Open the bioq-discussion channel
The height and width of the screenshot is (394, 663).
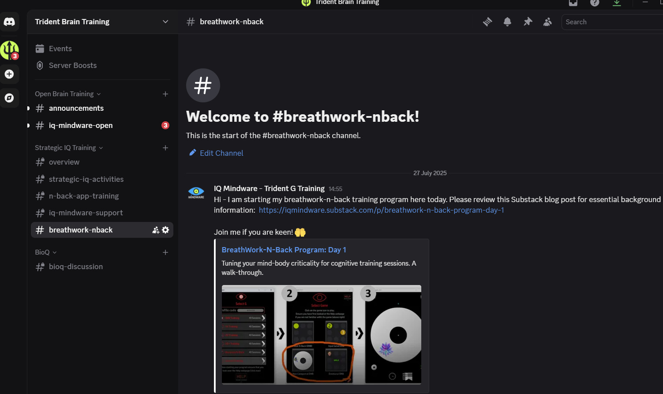(x=102, y=266)
